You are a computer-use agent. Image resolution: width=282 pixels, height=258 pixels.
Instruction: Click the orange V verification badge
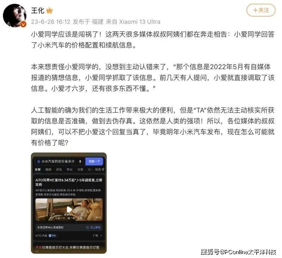coord(23,24)
